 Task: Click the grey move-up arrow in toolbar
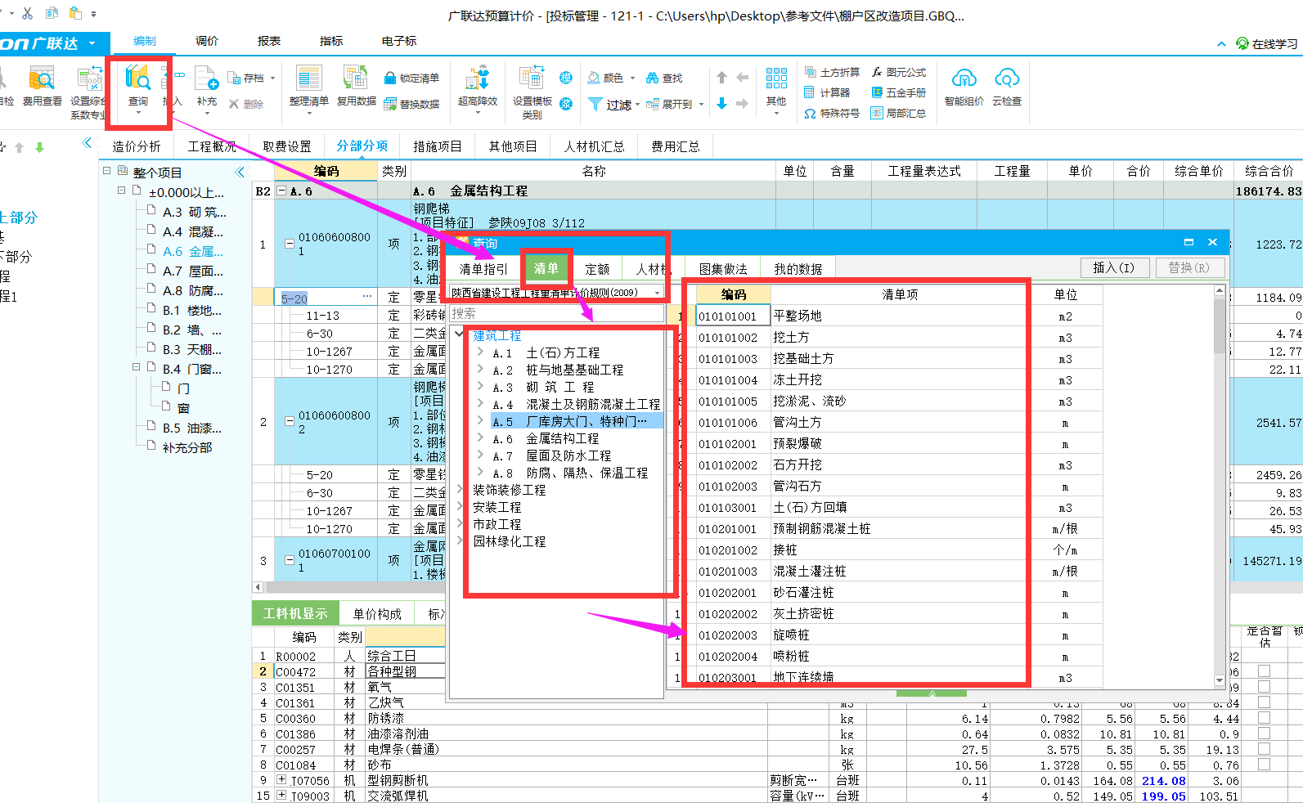(x=721, y=78)
